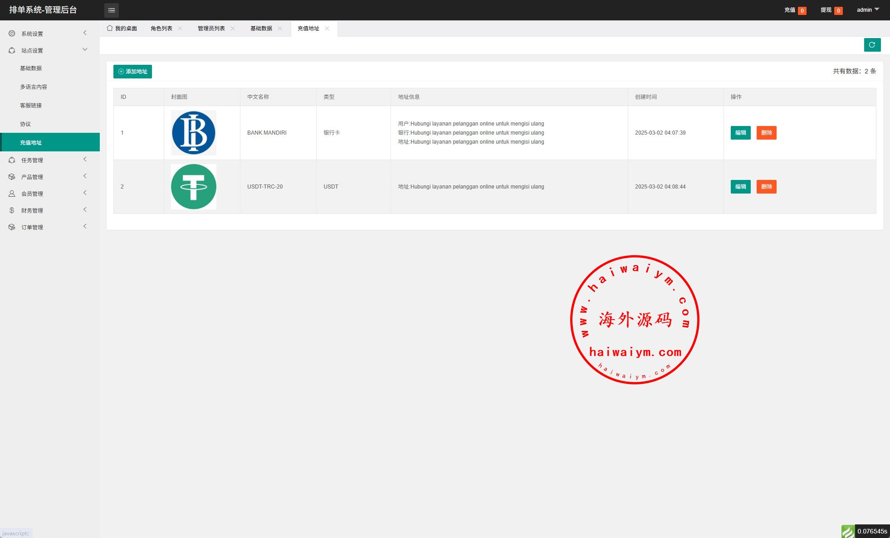Click the 财务管理 dollar icon
The width and height of the screenshot is (890, 538).
pos(12,210)
